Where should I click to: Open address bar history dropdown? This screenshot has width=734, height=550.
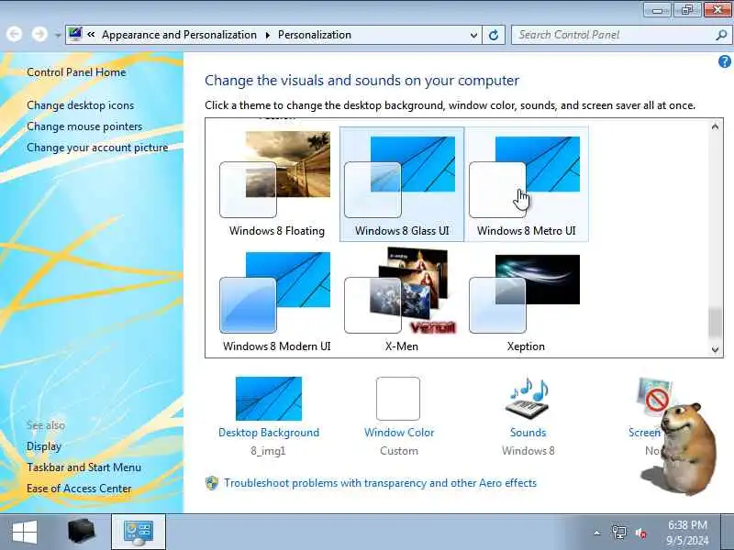pyautogui.click(x=473, y=35)
